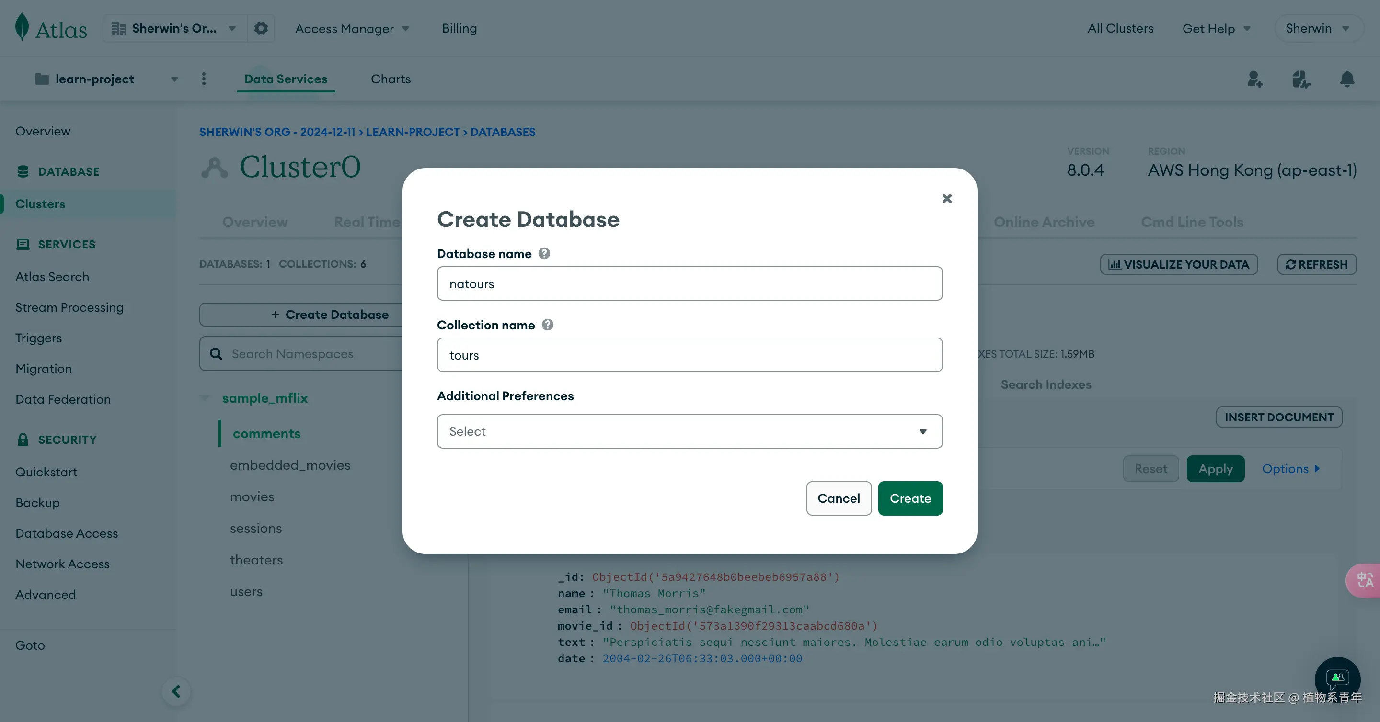Click Collection name help question icon
This screenshot has height=722, width=1380.
click(x=548, y=325)
